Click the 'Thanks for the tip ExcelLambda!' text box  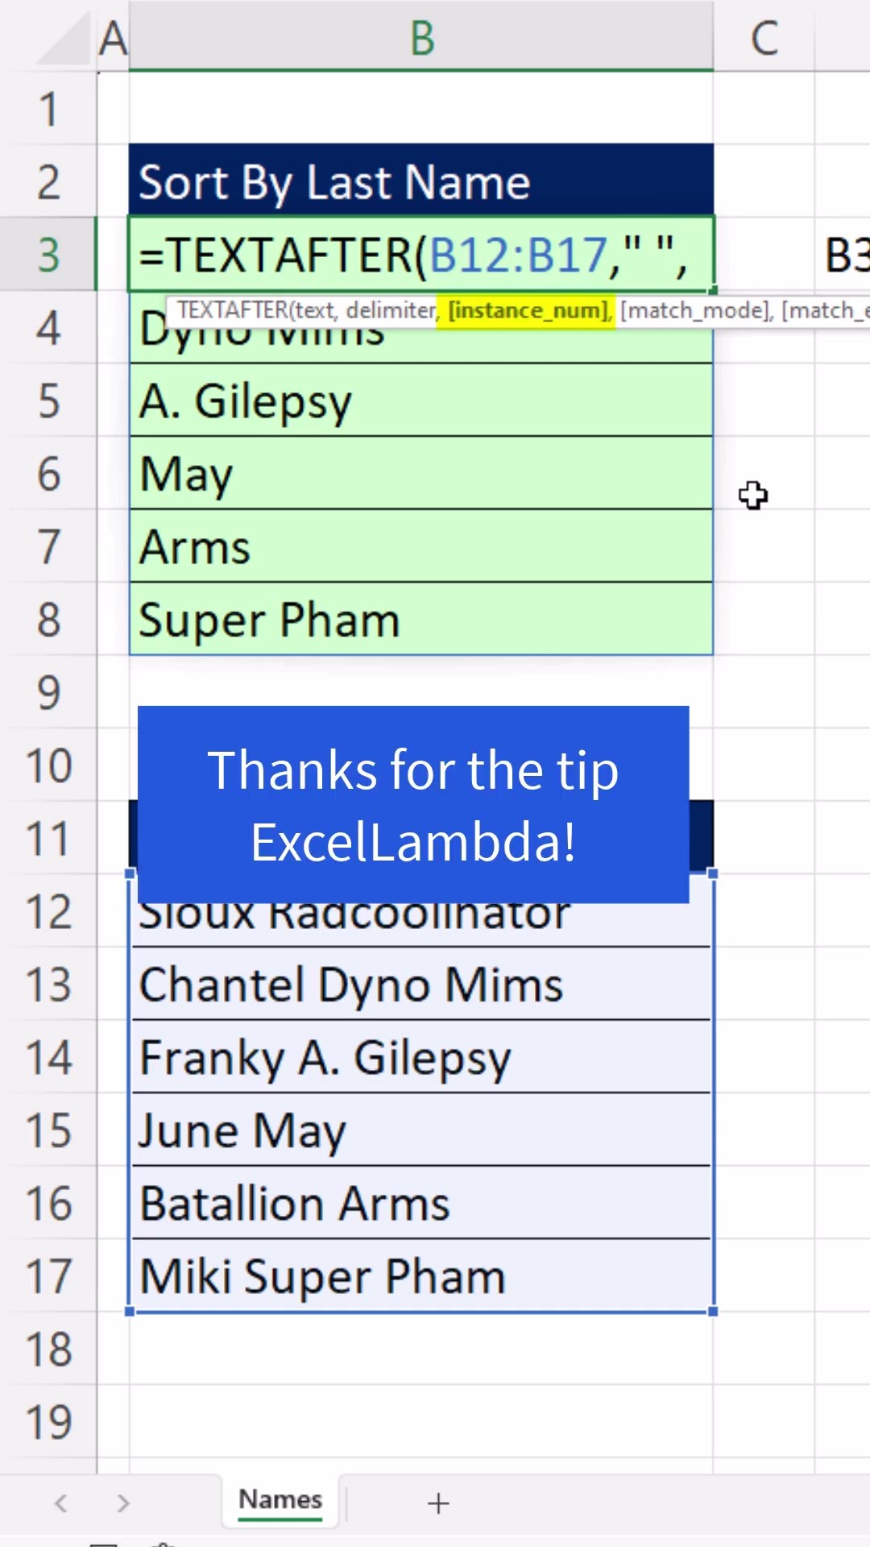coord(413,804)
